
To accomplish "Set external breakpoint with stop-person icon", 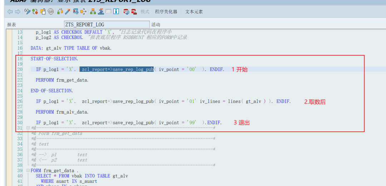I will 134,11.
